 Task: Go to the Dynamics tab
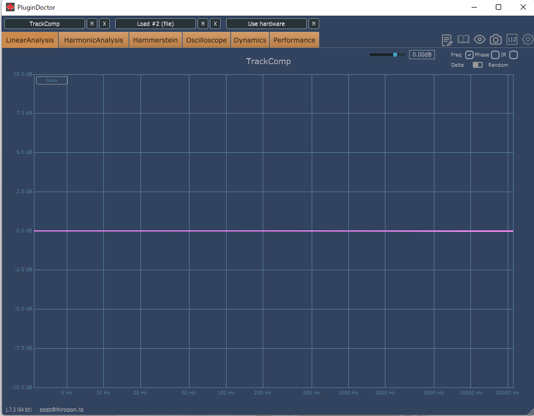coord(250,40)
